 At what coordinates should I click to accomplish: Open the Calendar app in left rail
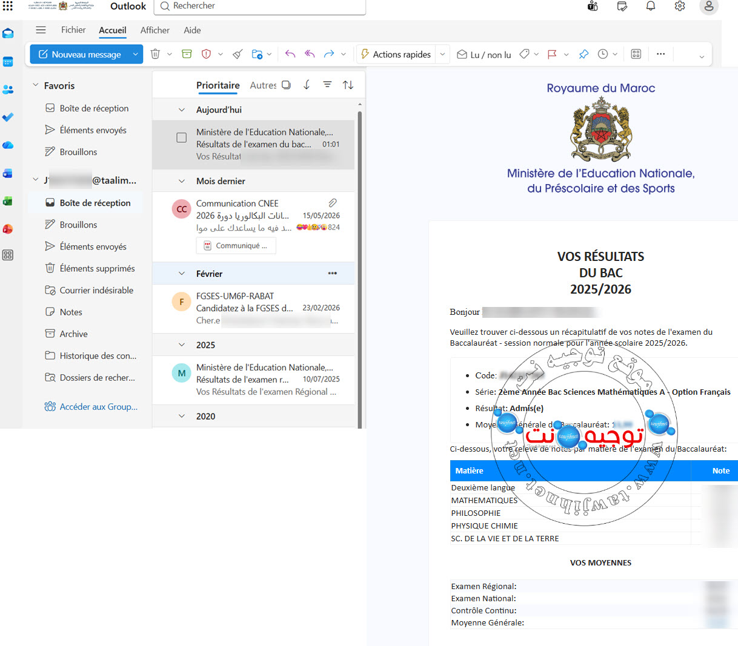coord(8,62)
